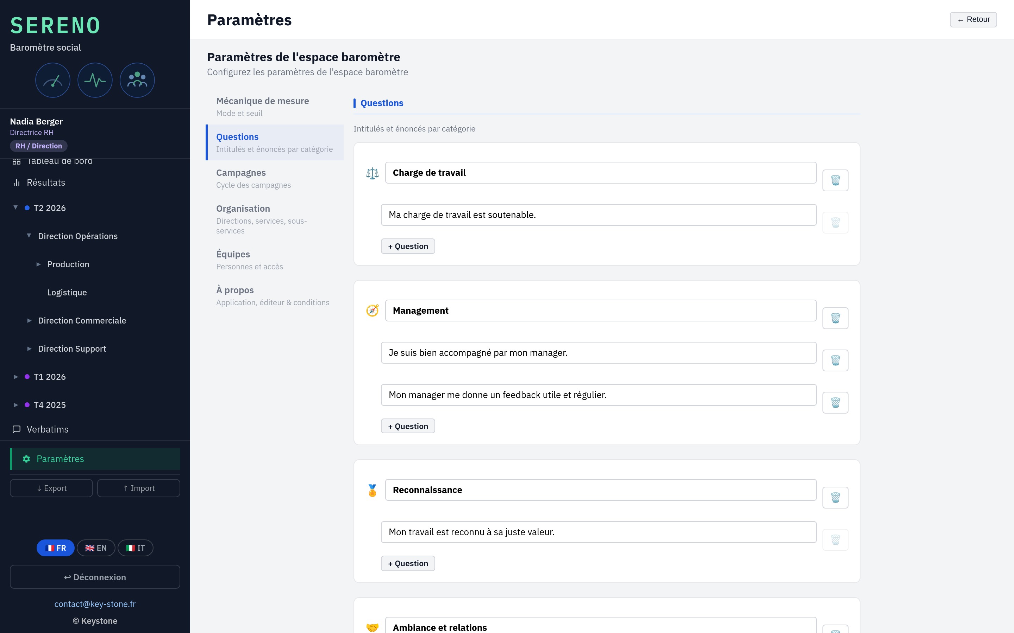Edit the Reconnaissance category title field
This screenshot has width=1014, height=633.
600,490
